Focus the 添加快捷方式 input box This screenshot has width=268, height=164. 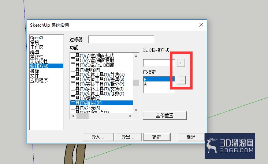click(159, 63)
